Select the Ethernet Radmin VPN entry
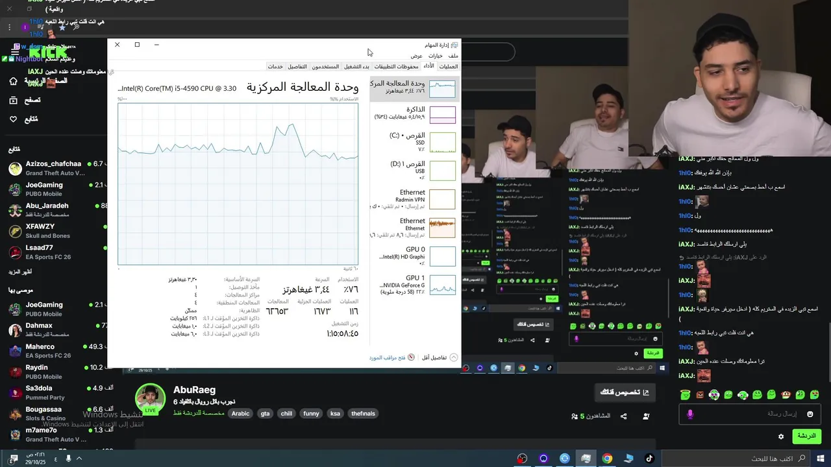Image resolution: width=831 pixels, height=467 pixels. 414,199
